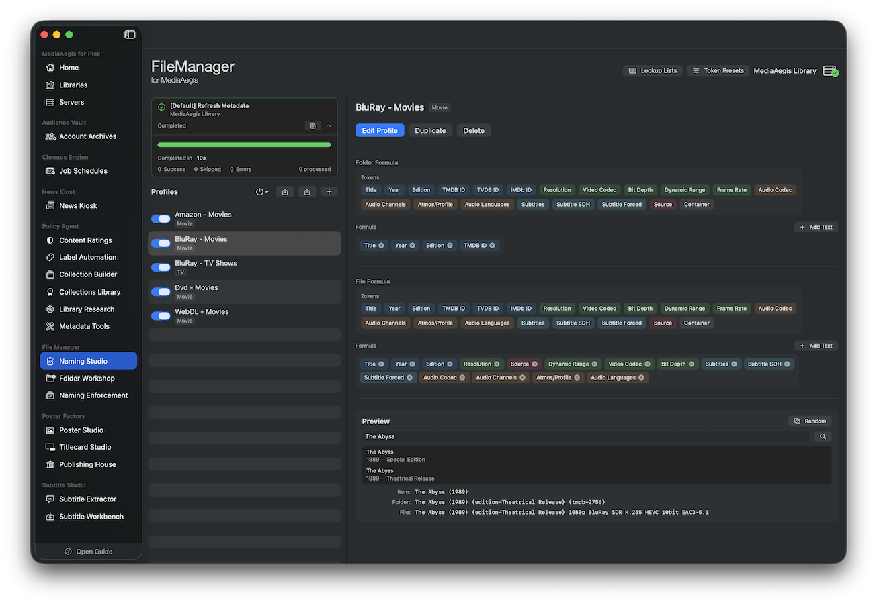Remove TMDB ID token from Folder Formula

[x=492, y=246]
